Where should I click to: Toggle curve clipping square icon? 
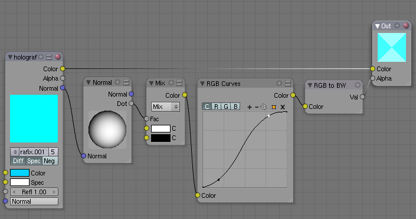point(274,107)
